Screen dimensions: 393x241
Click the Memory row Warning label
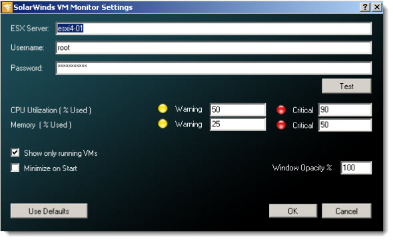(x=189, y=124)
